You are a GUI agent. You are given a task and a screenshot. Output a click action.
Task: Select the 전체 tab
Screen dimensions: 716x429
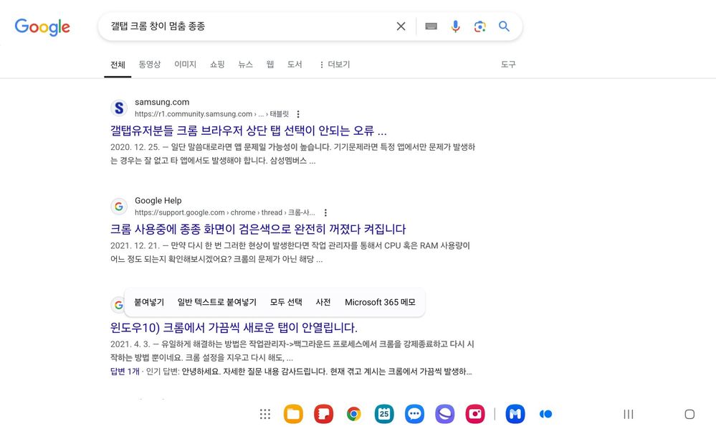(118, 65)
